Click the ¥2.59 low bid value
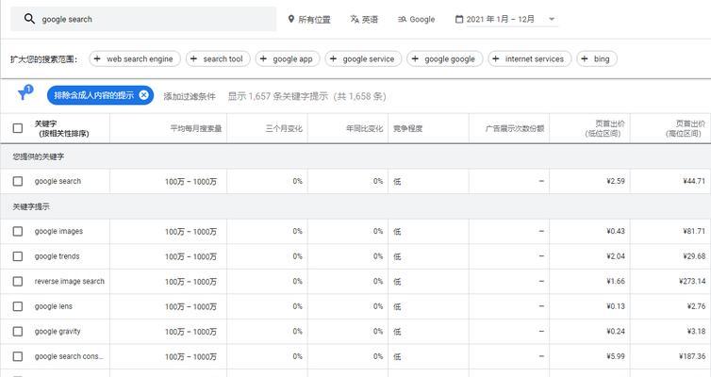Screen dimensions: 711x377 click(616, 181)
